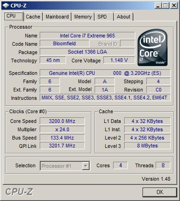Click the Bloomfield code name value
The width and height of the screenshot is (180, 201).
coord(65,43)
